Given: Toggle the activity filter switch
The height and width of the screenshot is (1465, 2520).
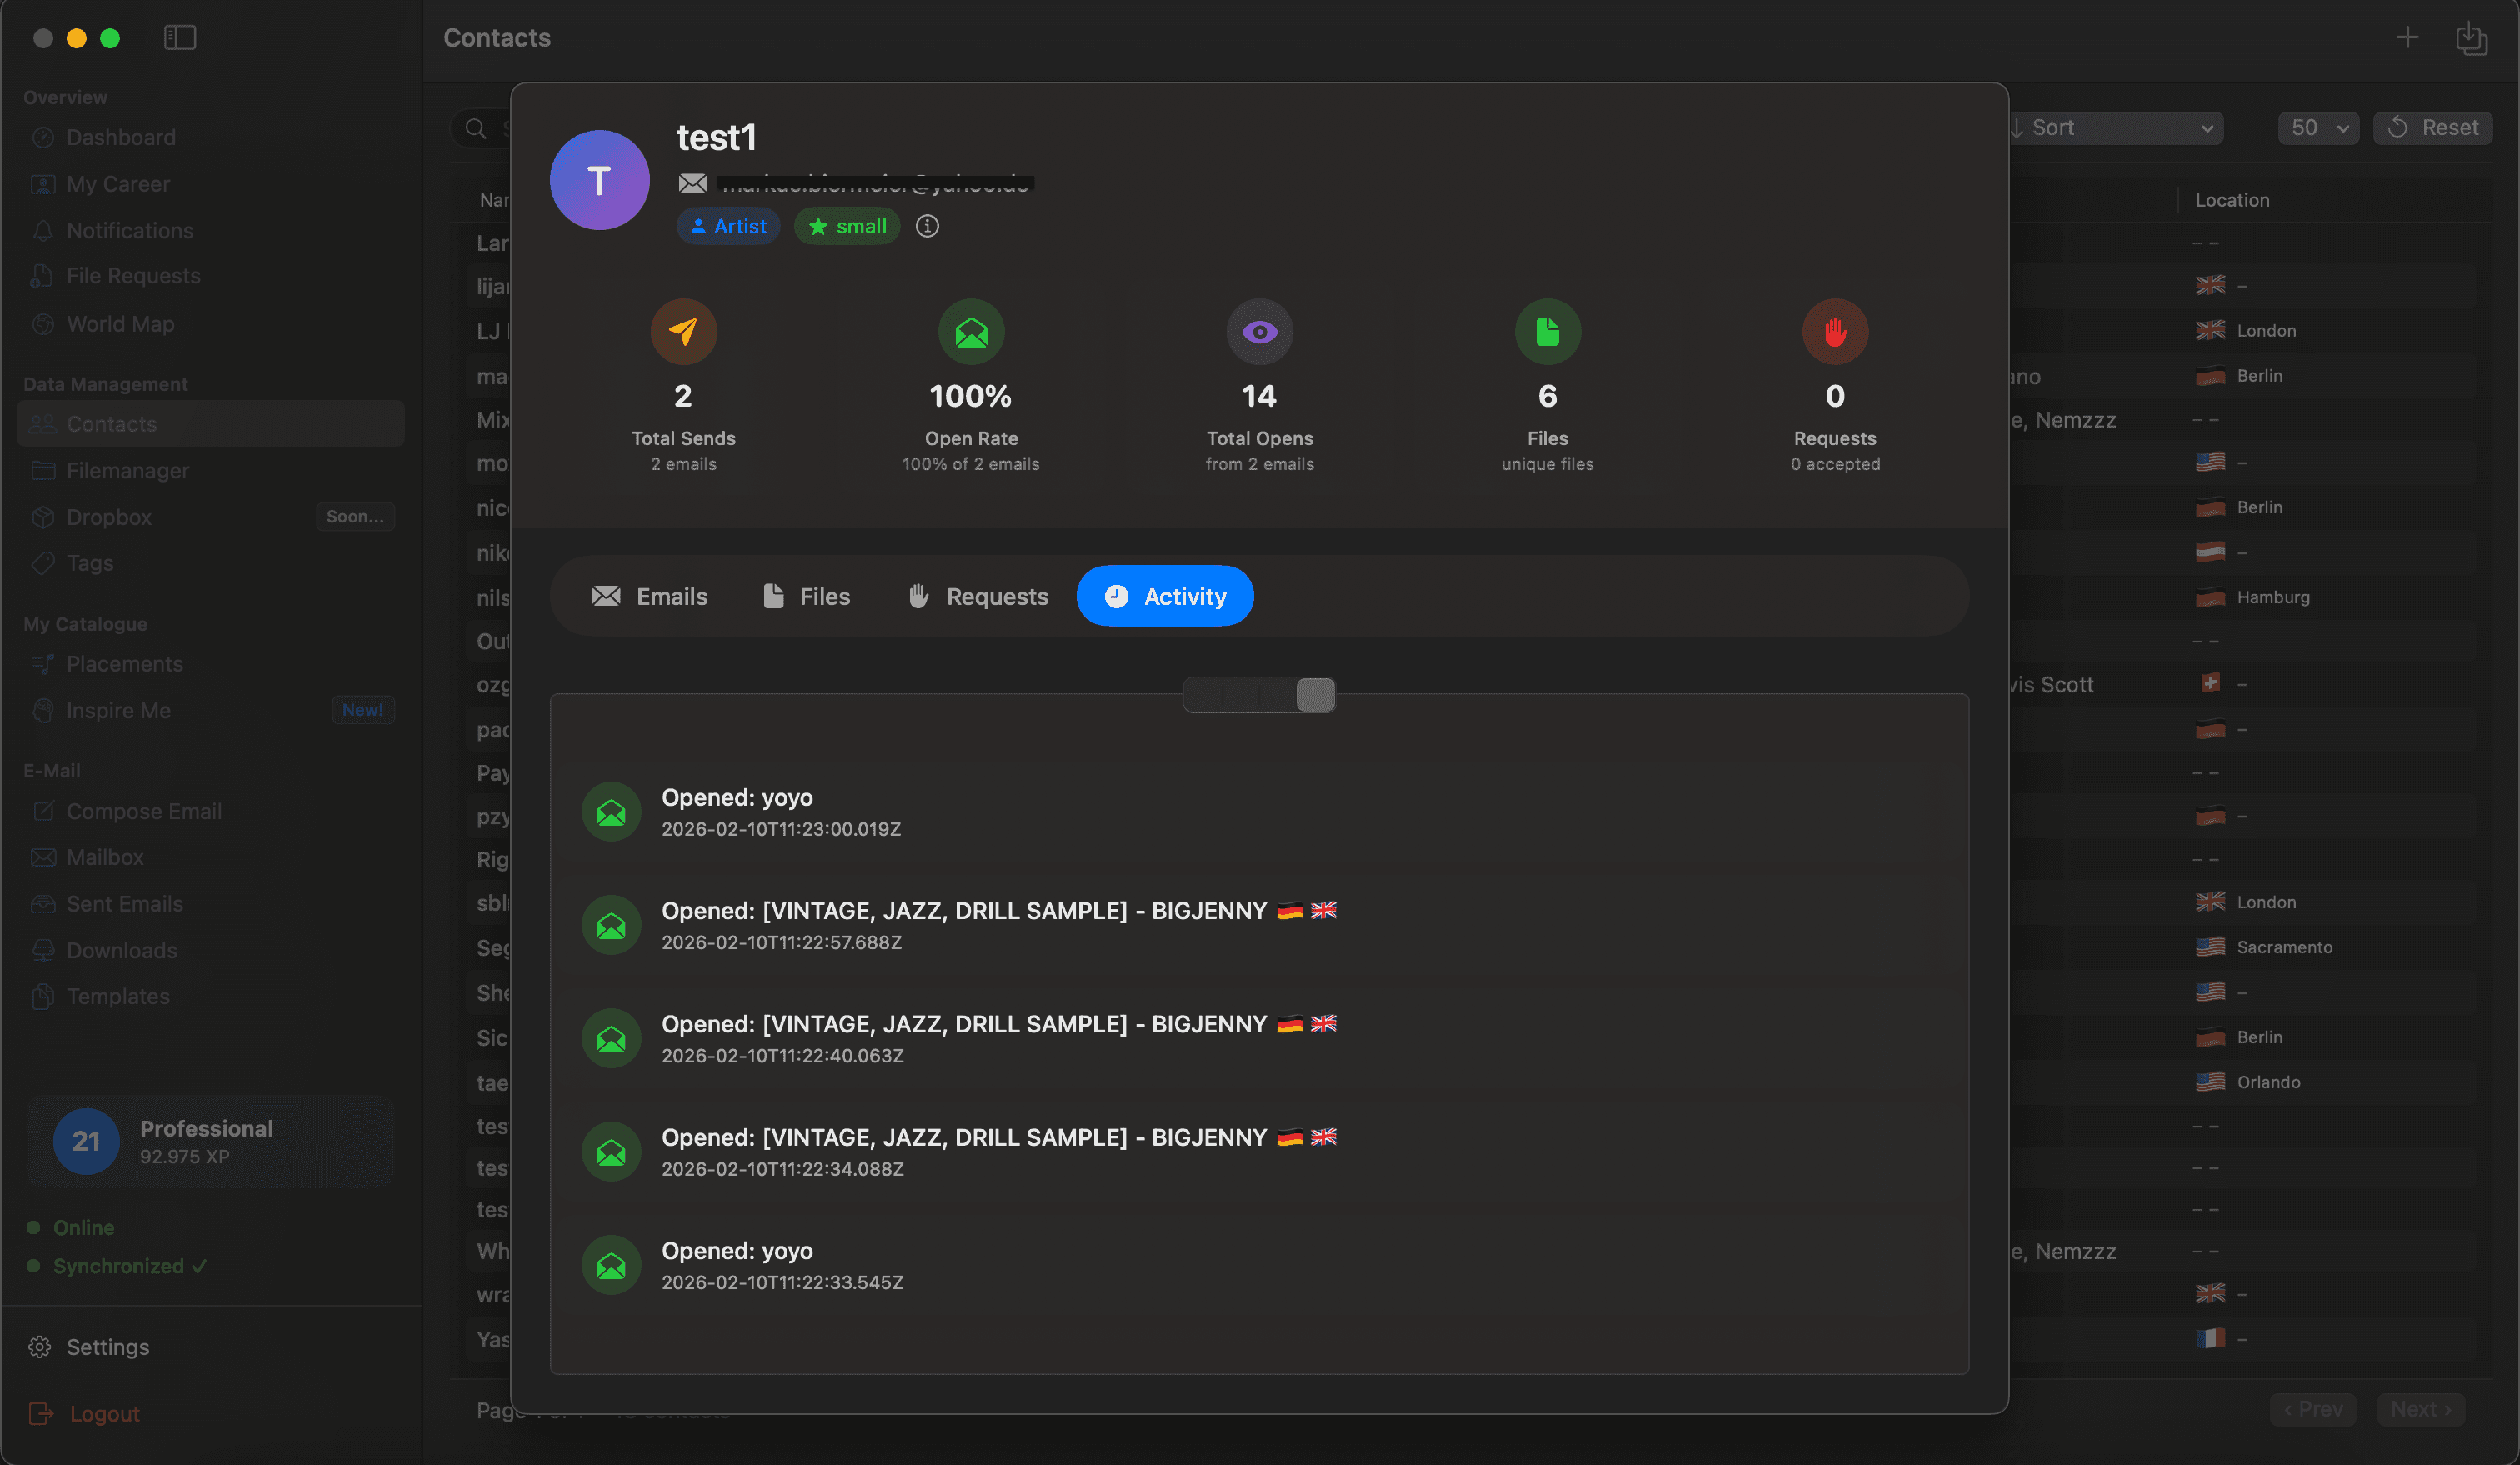Looking at the screenshot, I should pos(1259,694).
